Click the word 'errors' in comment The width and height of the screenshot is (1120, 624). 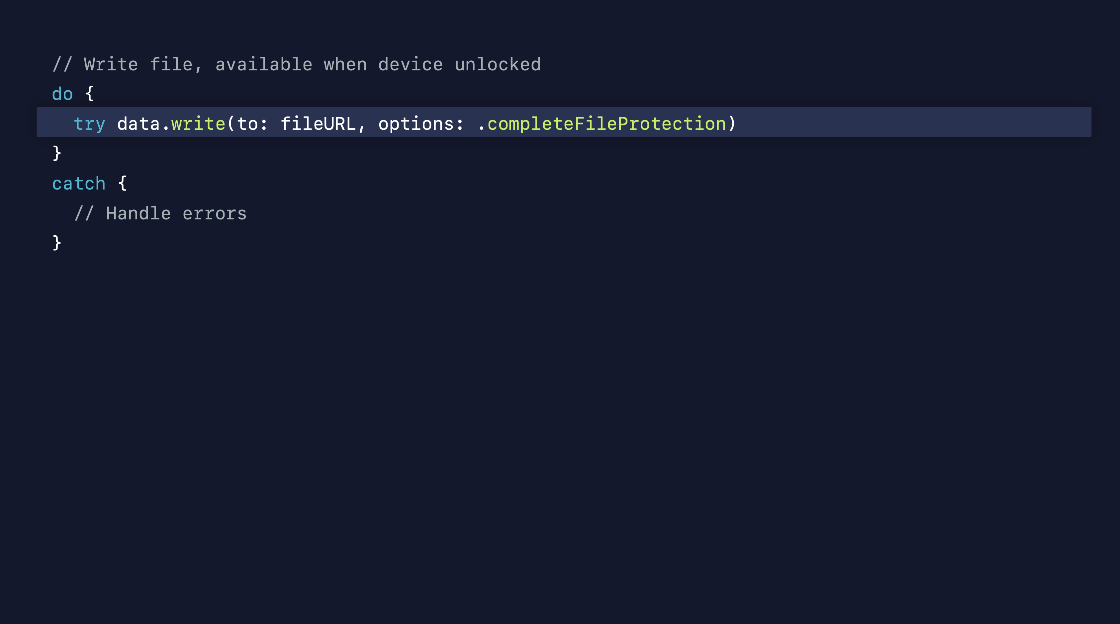coord(214,213)
